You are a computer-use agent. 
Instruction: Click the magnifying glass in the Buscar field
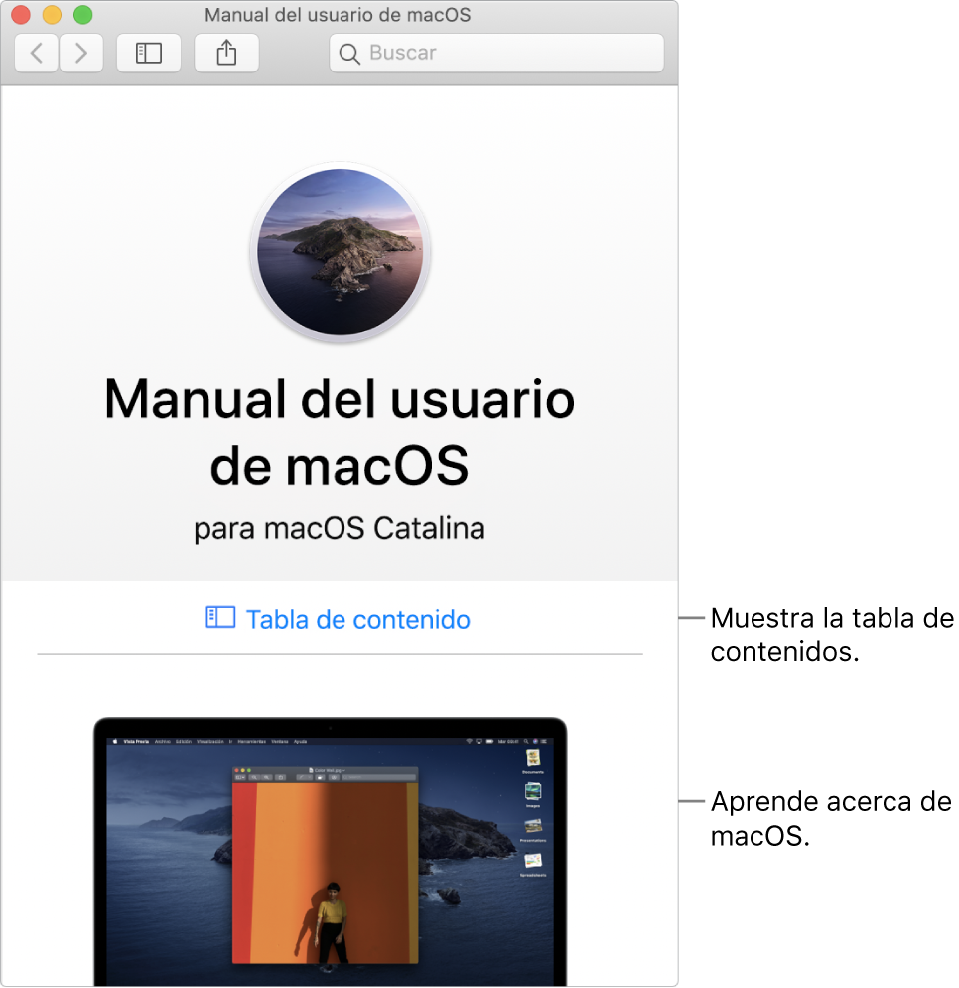coord(348,53)
